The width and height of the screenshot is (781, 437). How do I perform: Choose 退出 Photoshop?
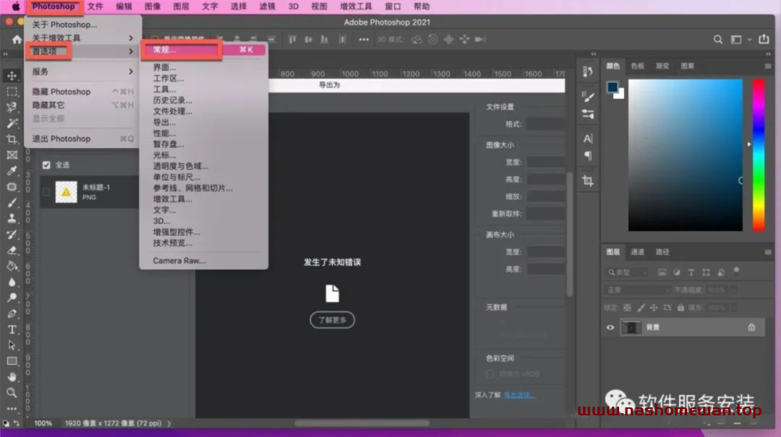tap(82, 139)
